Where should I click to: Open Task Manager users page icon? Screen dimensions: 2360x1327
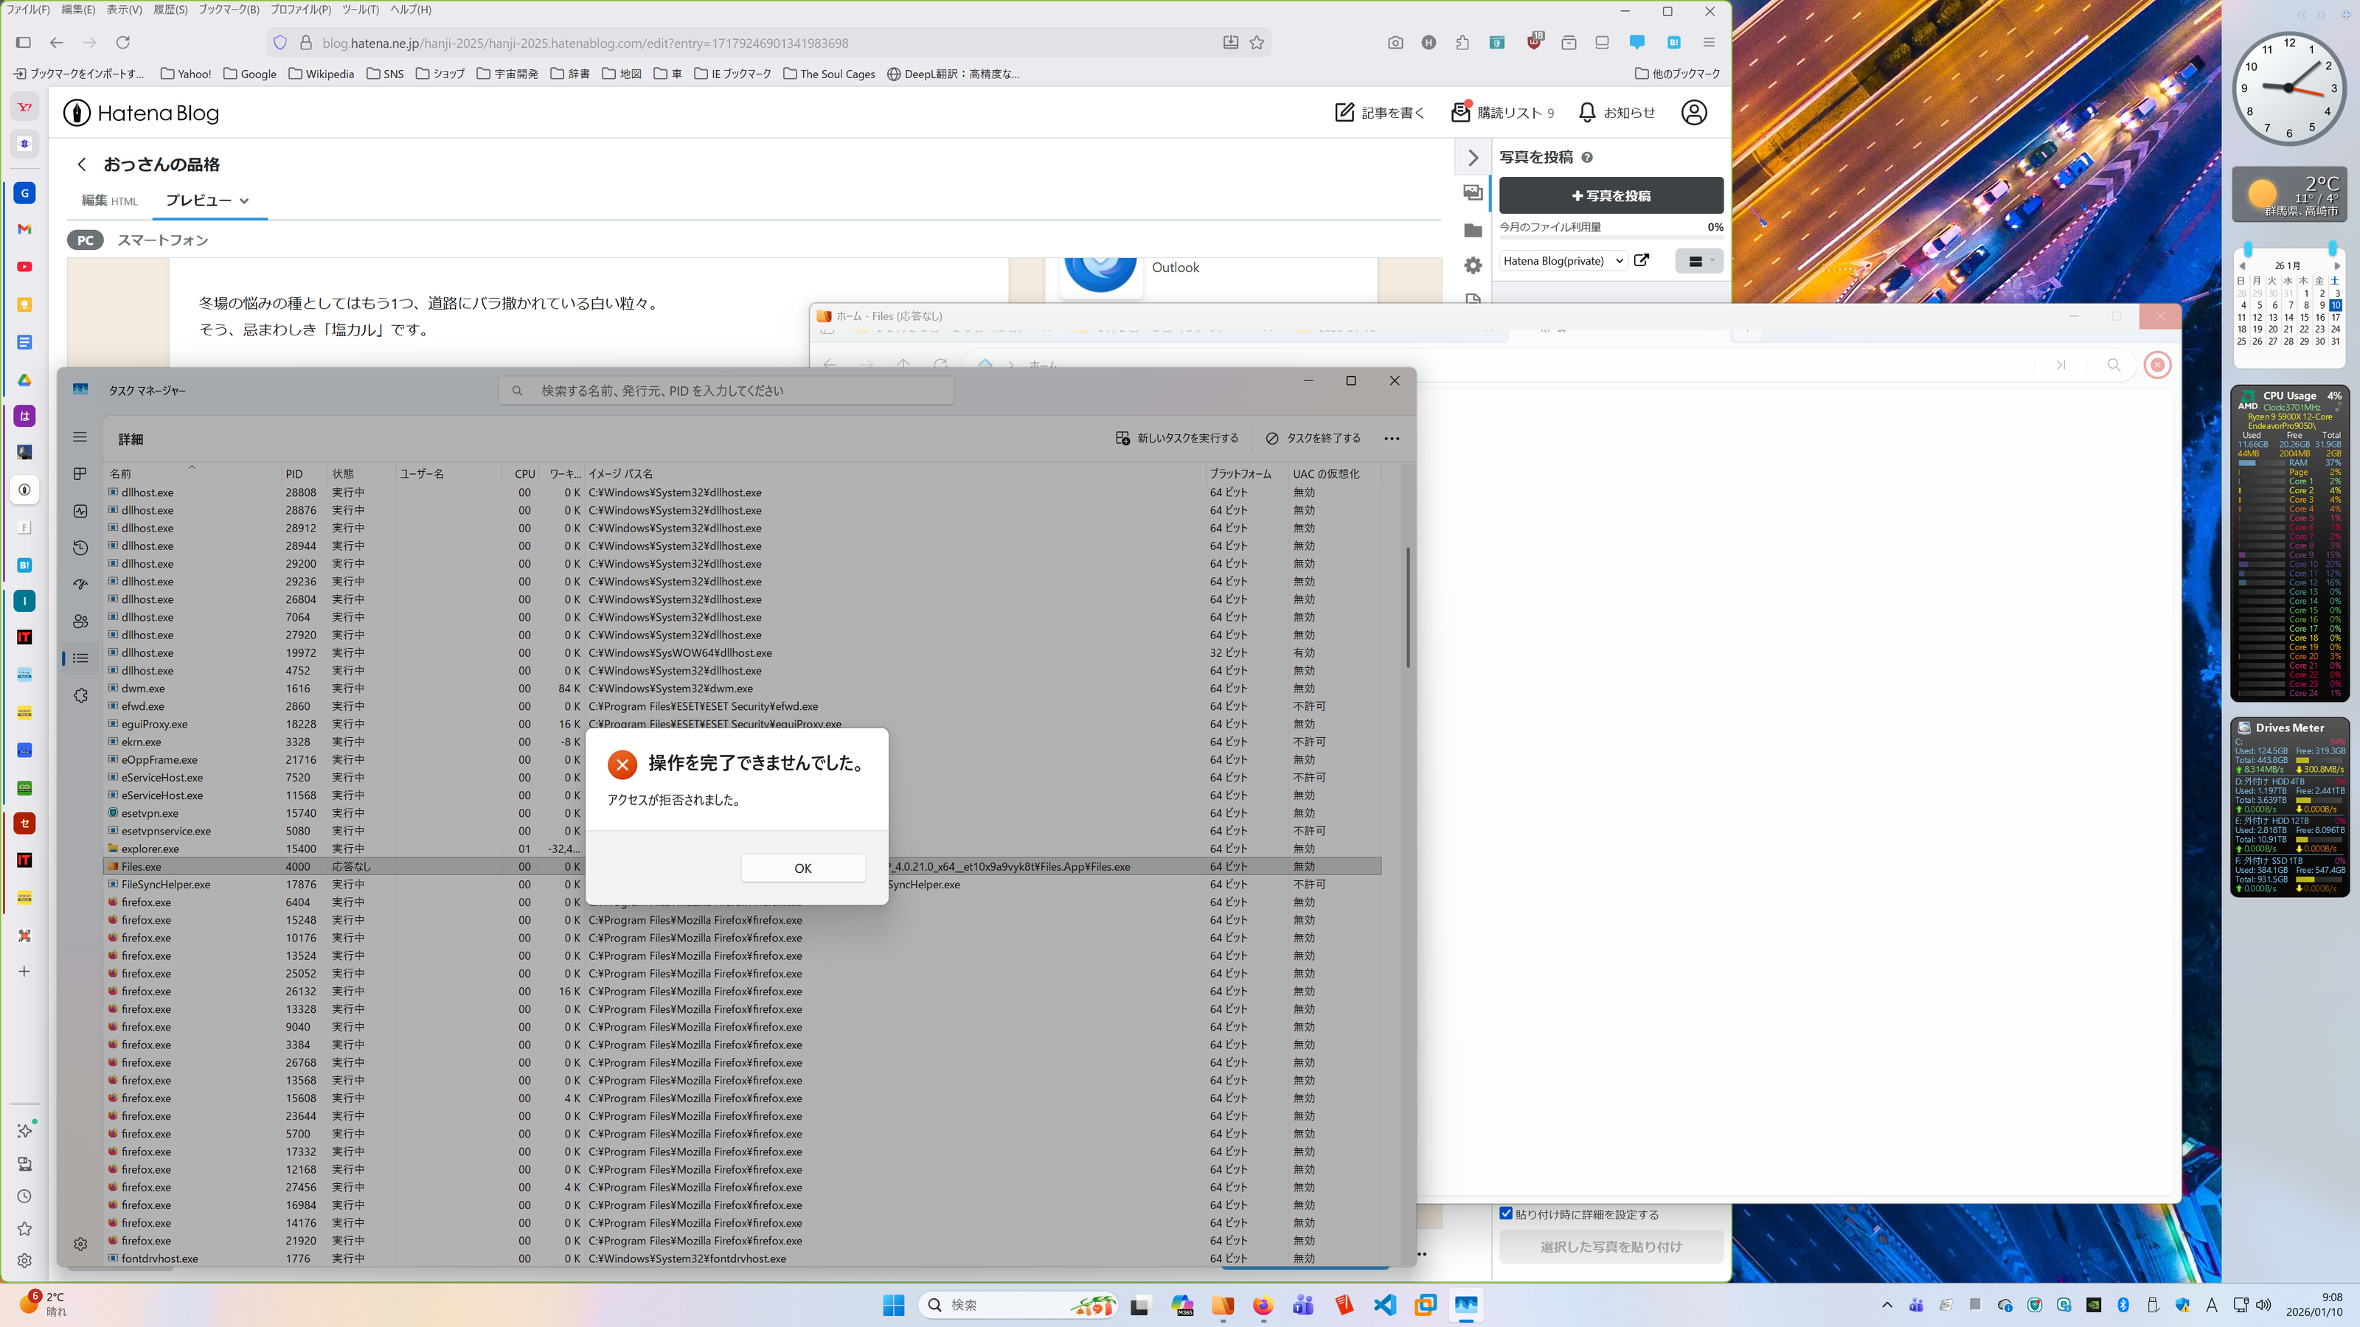pyautogui.click(x=80, y=621)
